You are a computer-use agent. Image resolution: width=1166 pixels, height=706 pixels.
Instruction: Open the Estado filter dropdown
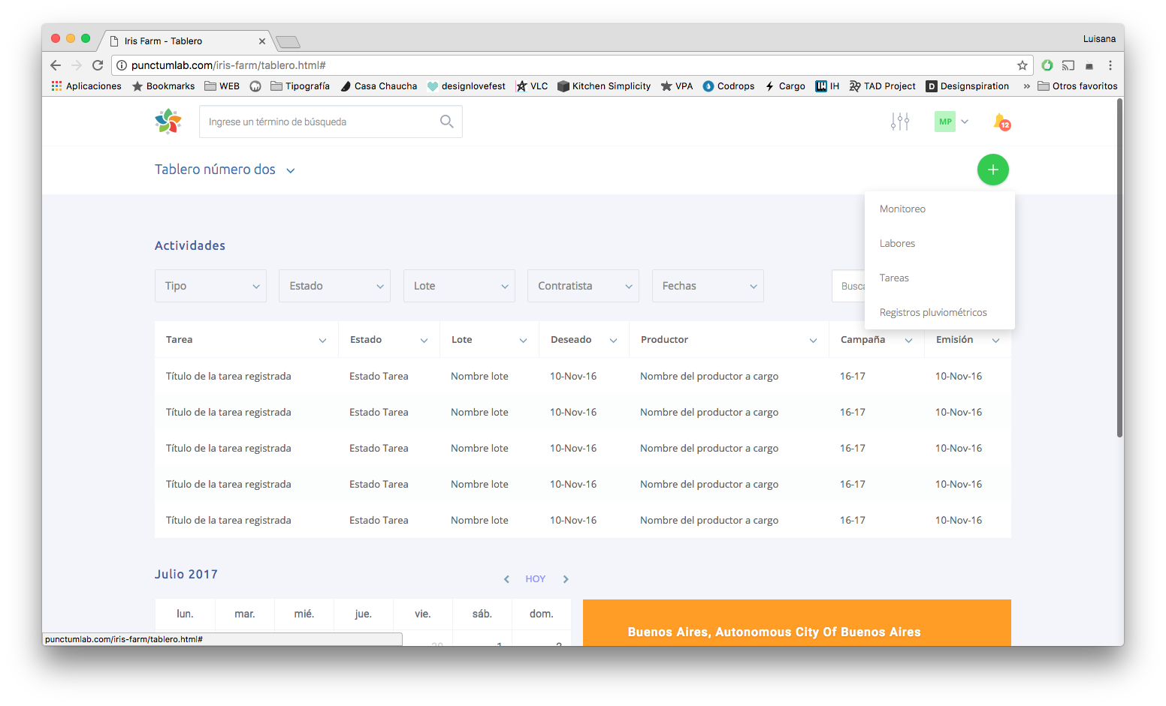click(x=334, y=286)
